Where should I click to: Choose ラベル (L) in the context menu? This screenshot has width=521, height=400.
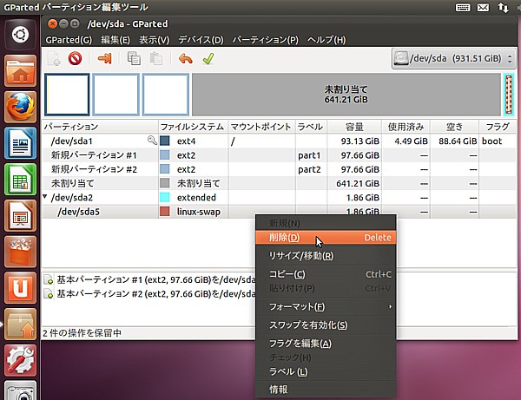tap(326, 371)
